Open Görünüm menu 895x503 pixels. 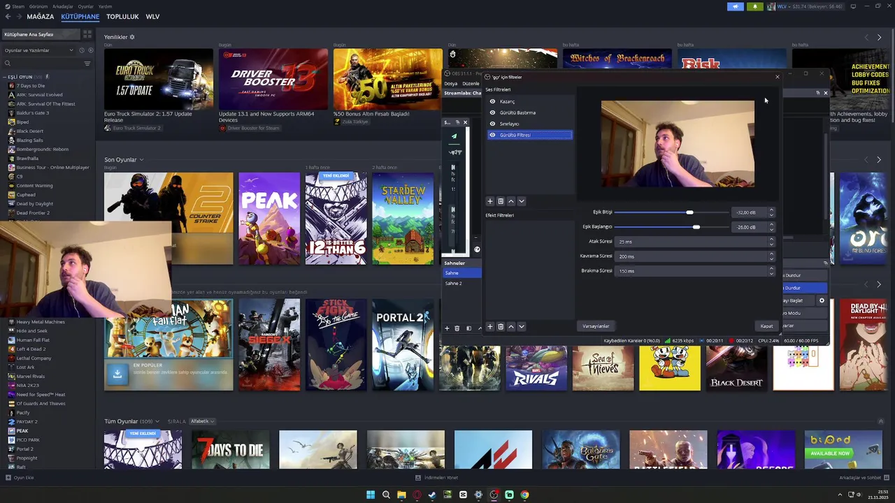(38, 6)
